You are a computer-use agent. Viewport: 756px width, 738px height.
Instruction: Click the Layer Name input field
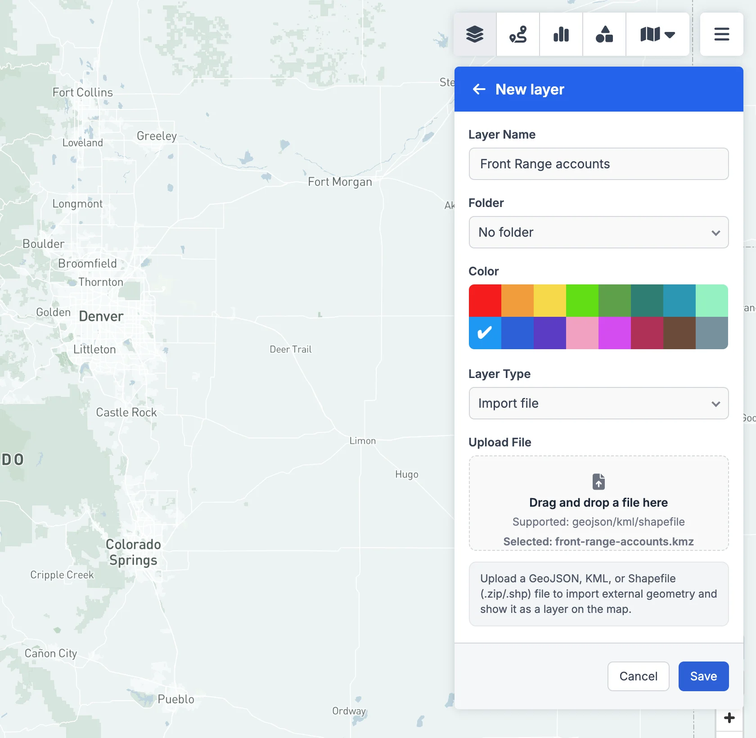click(598, 164)
